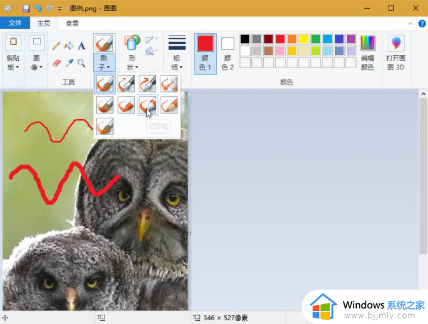The height and width of the screenshot is (324, 428).
Task: Choose the Airbrush in brush gallery
Action: pos(169,84)
